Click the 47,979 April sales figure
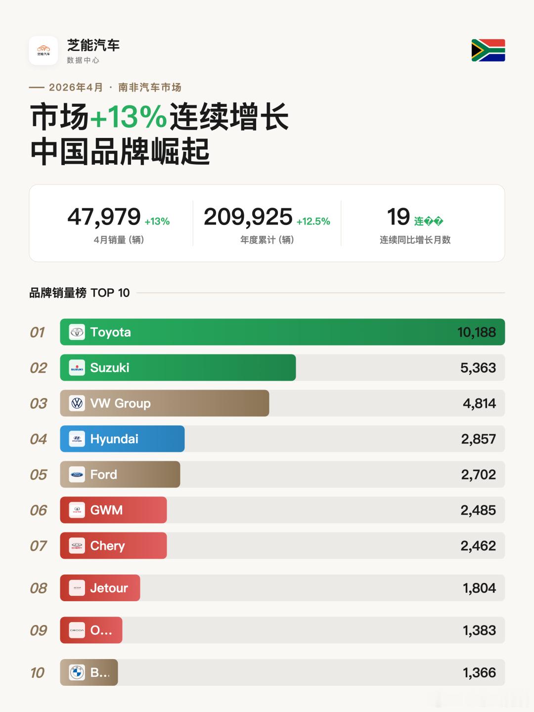 pyautogui.click(x=104, y=217)
